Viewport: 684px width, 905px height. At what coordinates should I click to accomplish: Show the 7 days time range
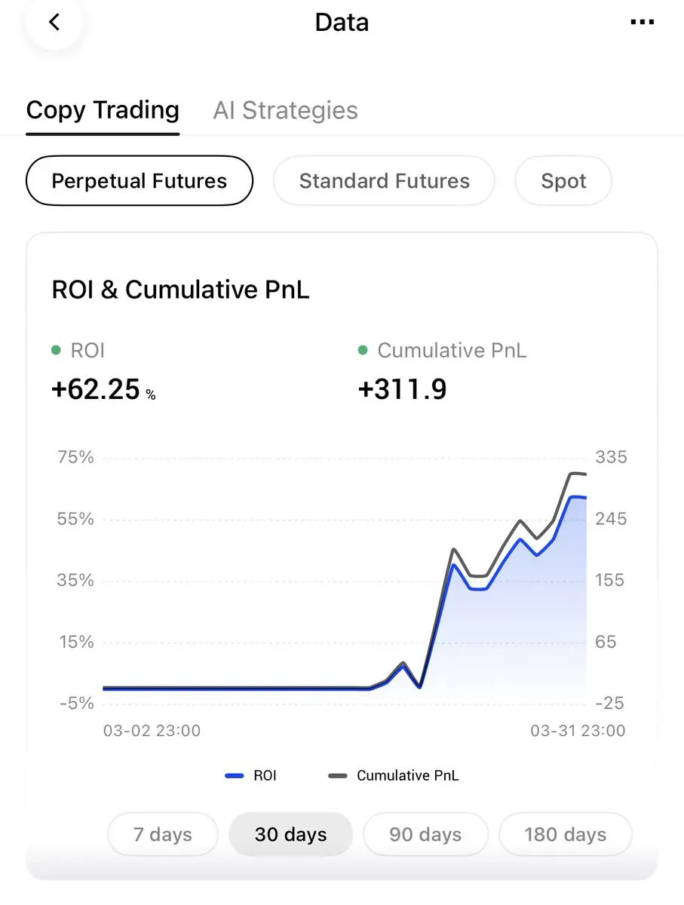click(x=163, y=835)
